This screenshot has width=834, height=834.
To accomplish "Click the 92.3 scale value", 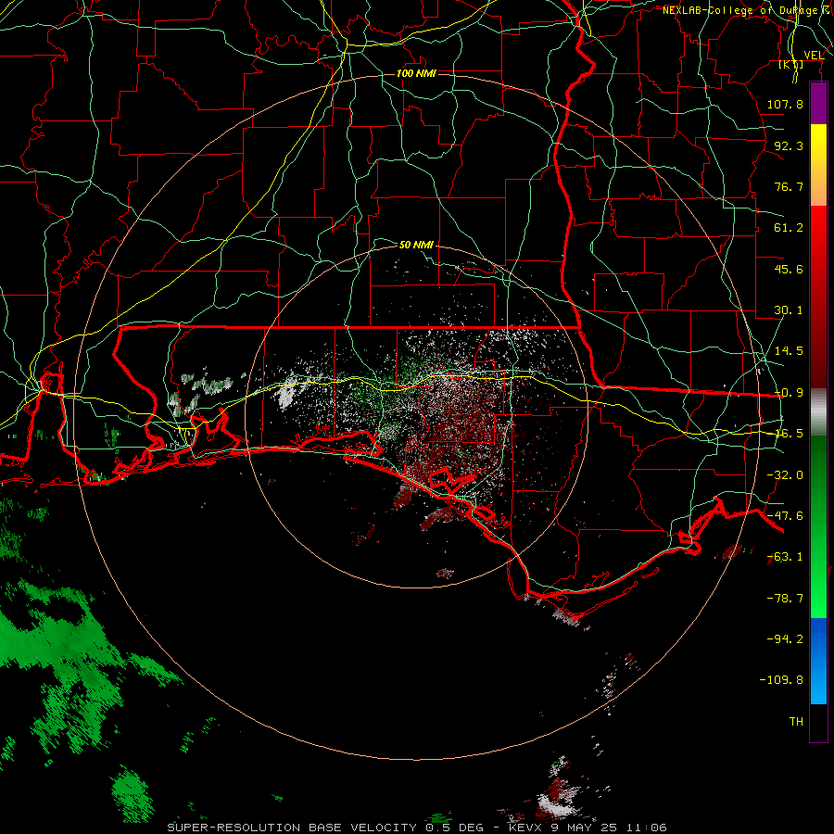I will [x=789, y=145].
